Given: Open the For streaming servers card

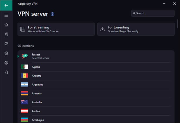Looking at the screenshot, I should click(56, 29).
